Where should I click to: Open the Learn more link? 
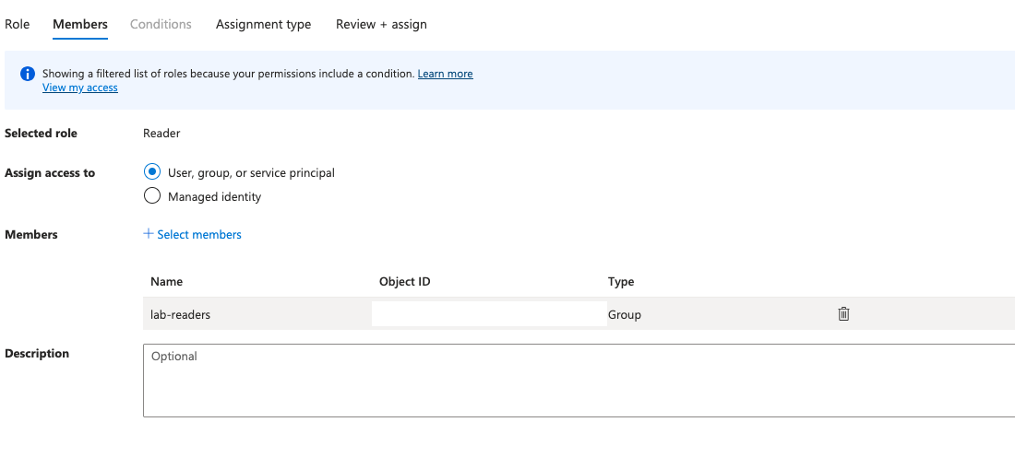click(x=446, y=74)
